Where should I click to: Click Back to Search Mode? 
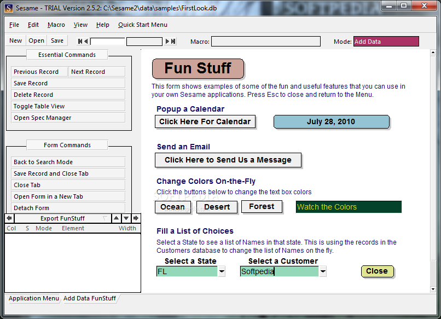68,162
